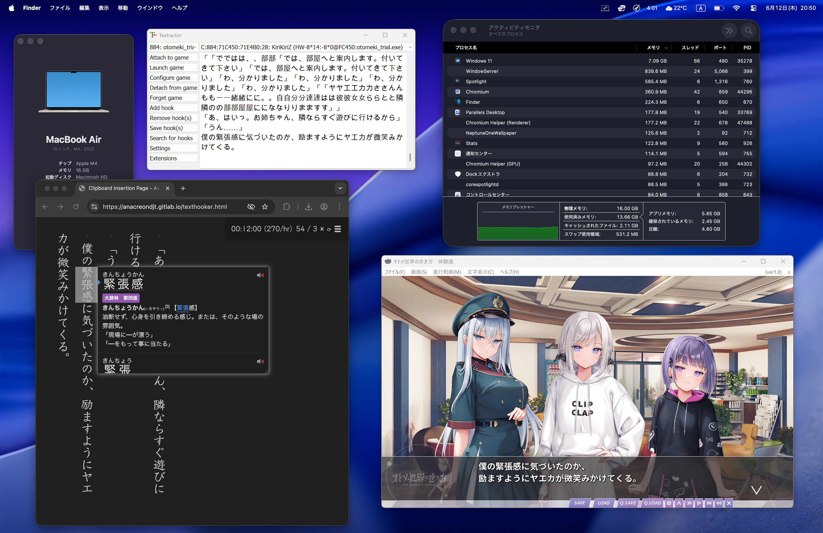Open Finder 移動 menu in menu bar

(x=123, y=8)
